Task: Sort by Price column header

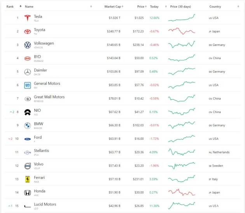Action: [x=140, y=7]
